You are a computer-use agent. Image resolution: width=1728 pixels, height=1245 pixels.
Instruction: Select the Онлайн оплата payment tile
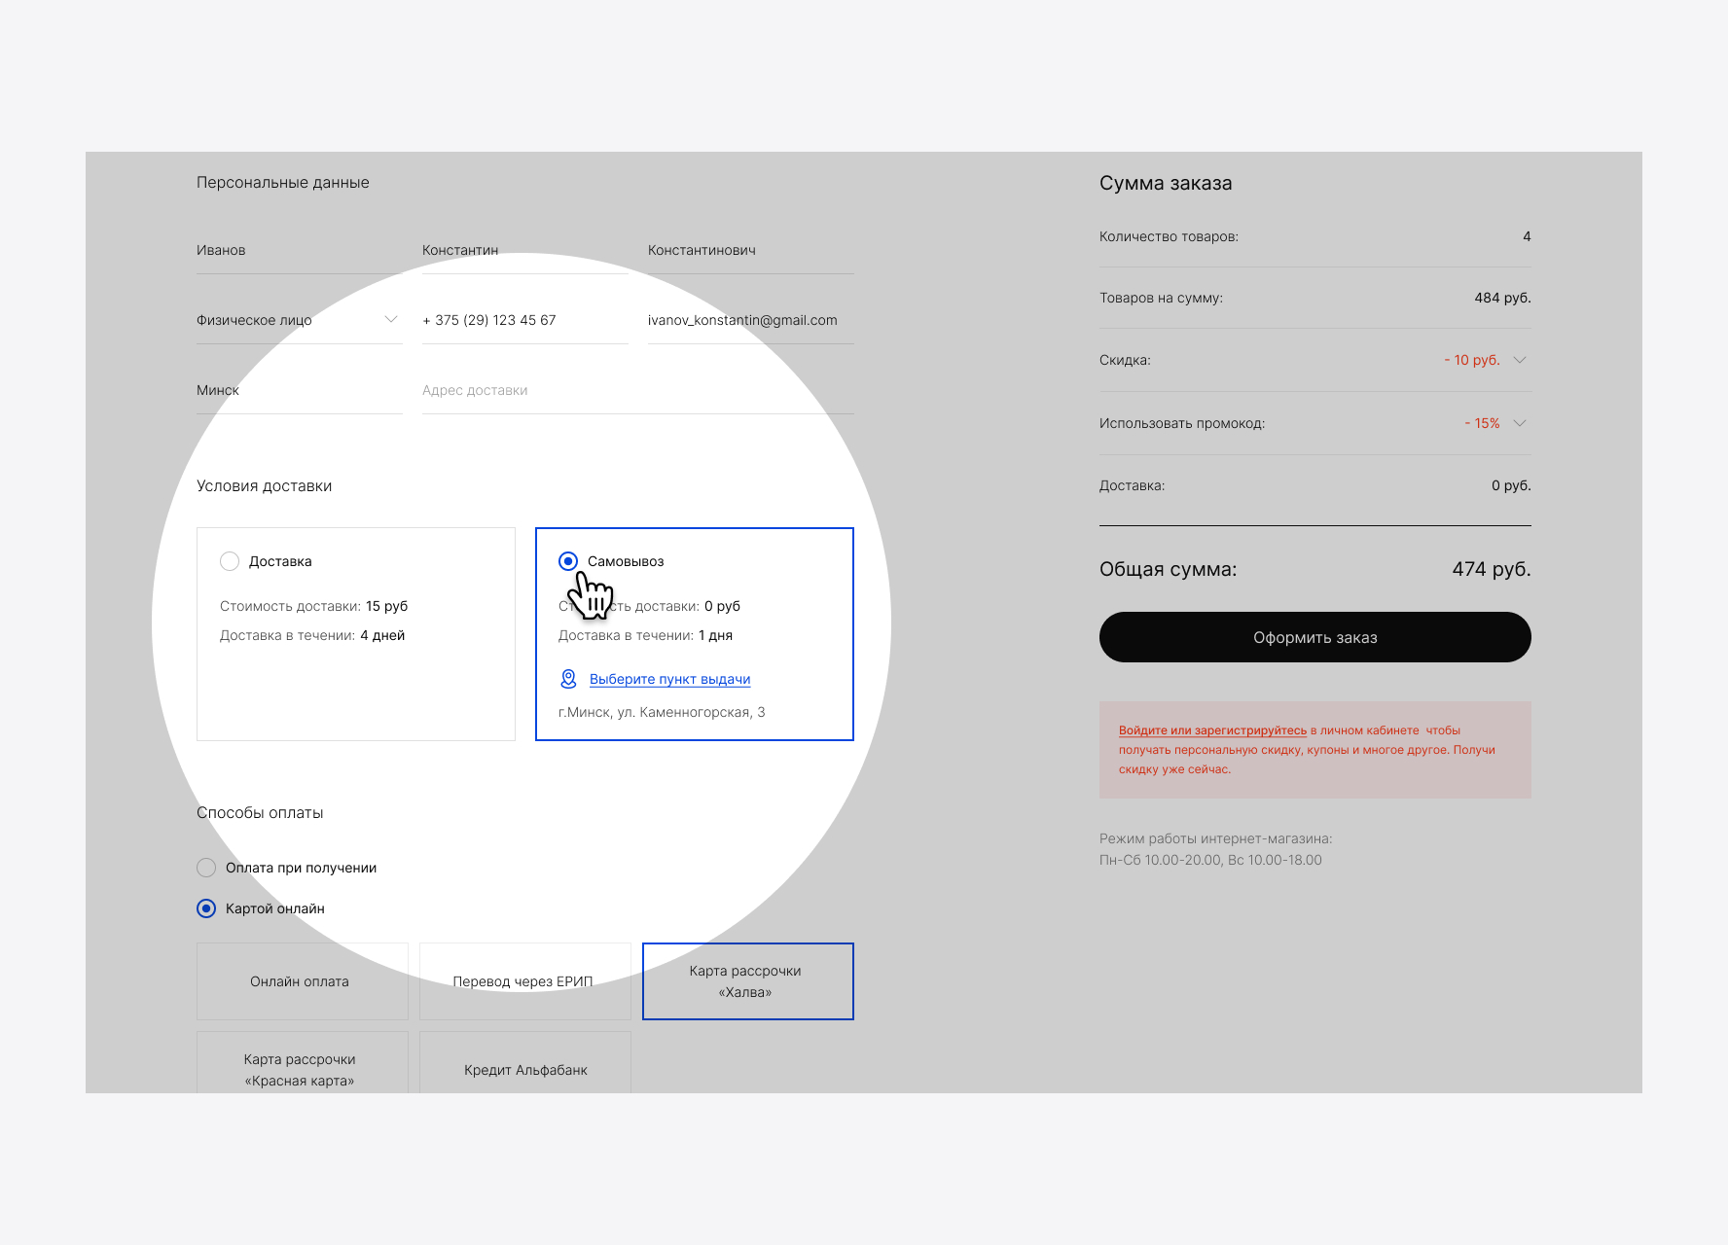(x=302, y=981)
